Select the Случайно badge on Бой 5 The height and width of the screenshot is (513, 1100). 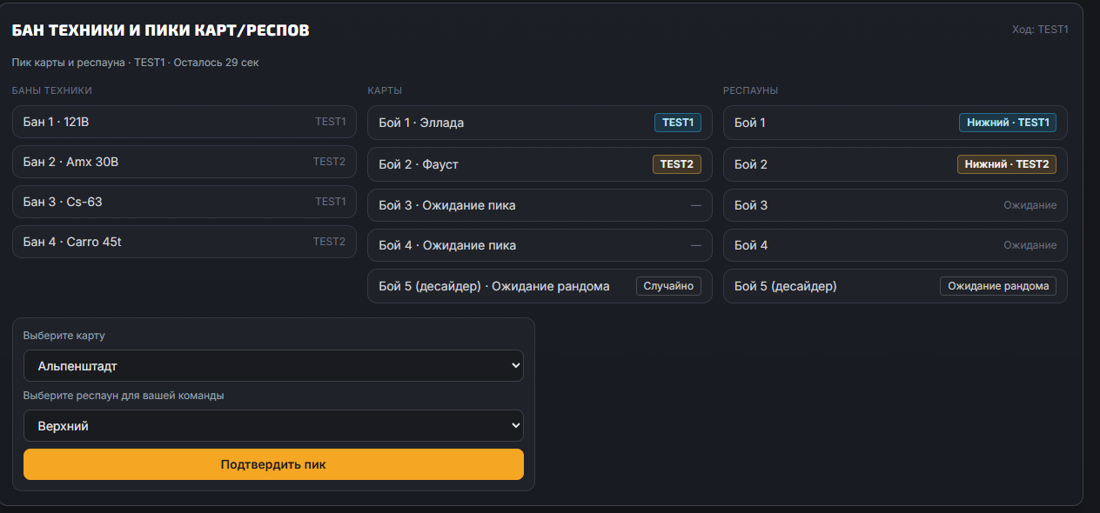point(668,286)
